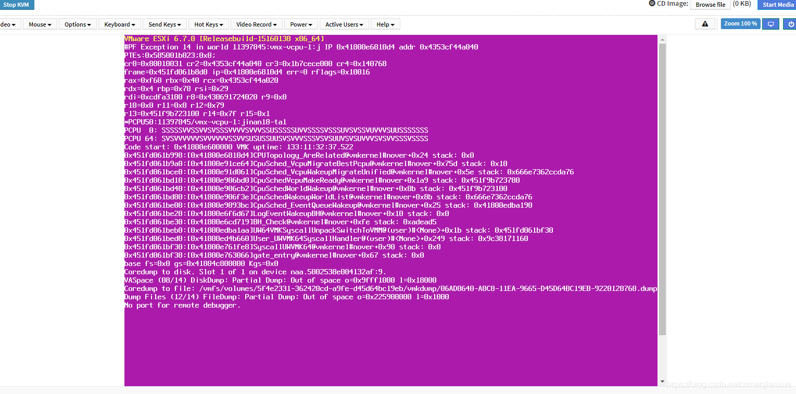This screenshot has width=796, height=394.
Task: Click the console vertical scrollbar thumb
Action: (662, 189)
